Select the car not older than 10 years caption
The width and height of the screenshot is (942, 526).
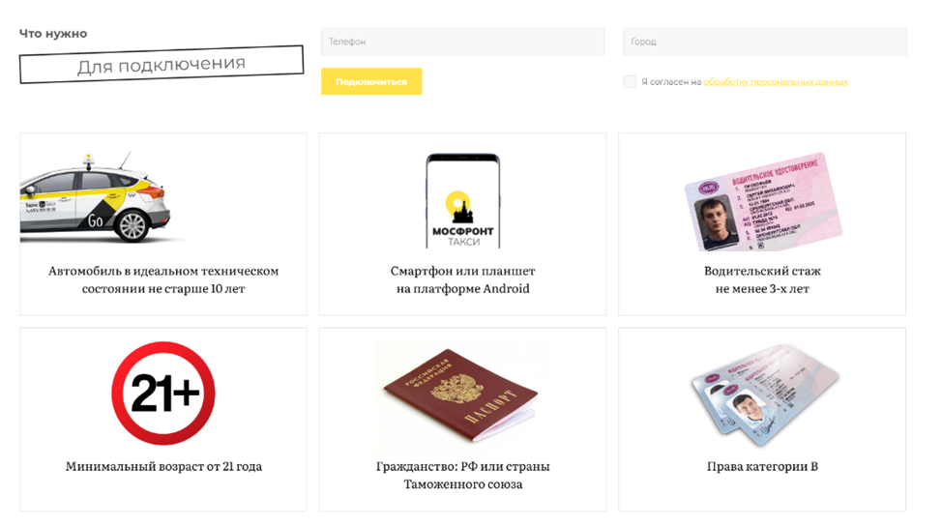pyautogui.click(x=163, y=279)
